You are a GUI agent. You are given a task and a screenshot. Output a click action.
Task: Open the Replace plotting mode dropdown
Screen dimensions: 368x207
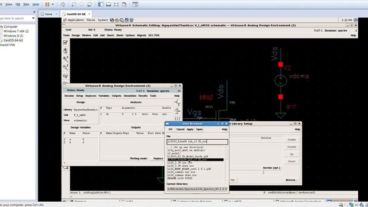point(158,159)
